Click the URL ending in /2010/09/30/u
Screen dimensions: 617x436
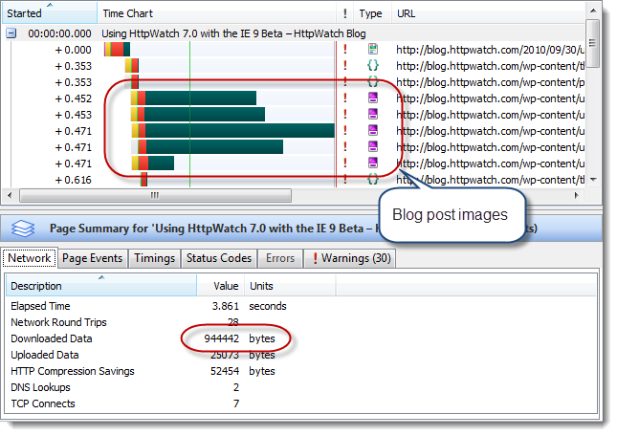coord(491,50)
